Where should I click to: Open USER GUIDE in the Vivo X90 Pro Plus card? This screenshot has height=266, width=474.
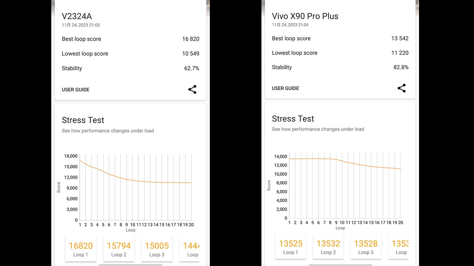point(285,89)
